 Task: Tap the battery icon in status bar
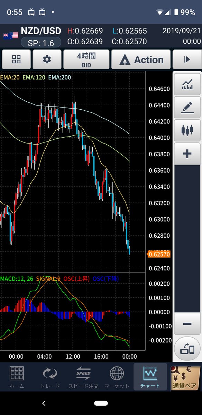point(176,12)
